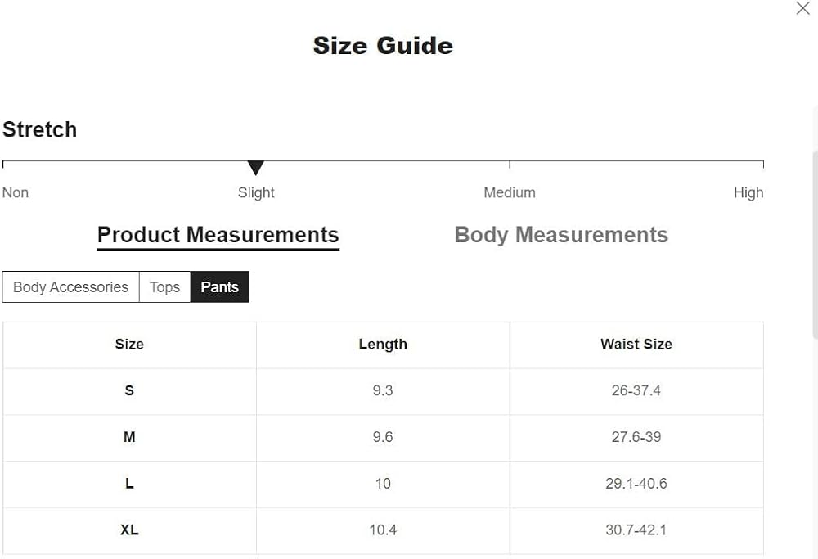Viewport: 818px width, 559px height.
Task: Open the Body Measurements tab
Action: click(x=561, y=235)
